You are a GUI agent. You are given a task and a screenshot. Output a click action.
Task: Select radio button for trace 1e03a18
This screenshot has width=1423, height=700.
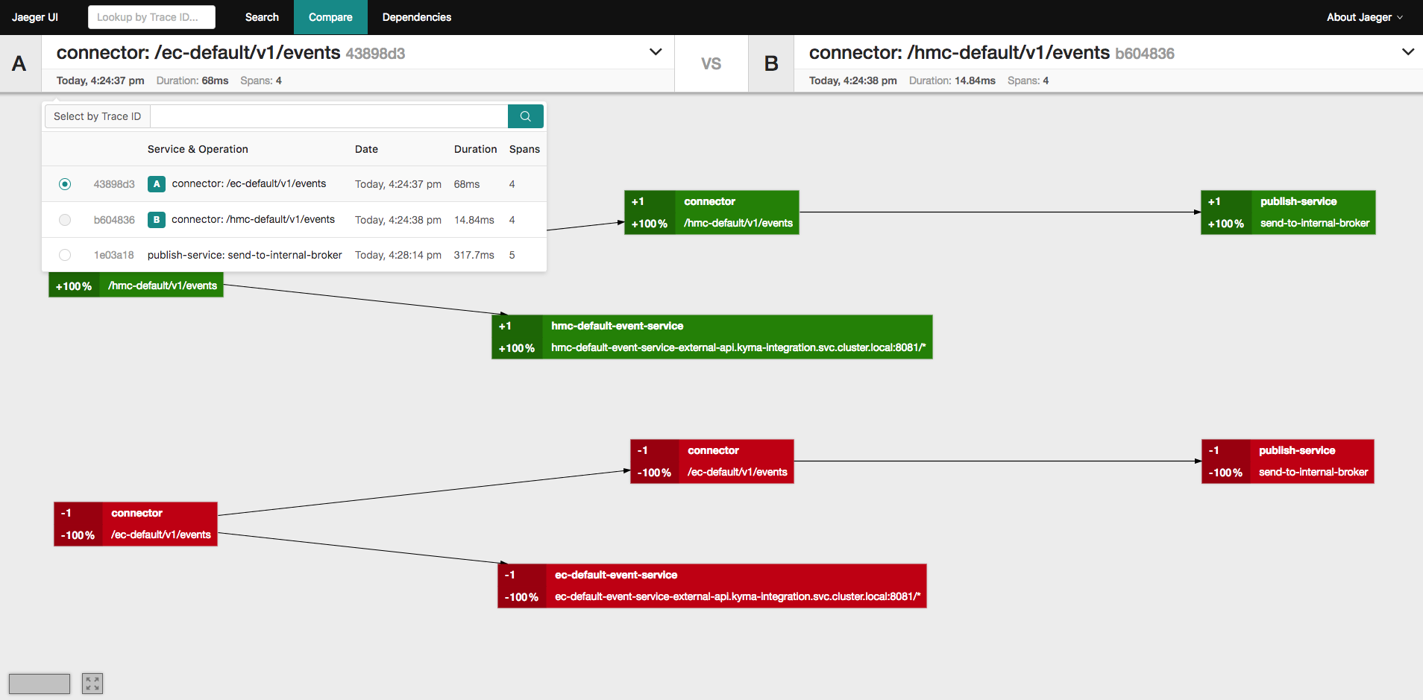coord(65,254)
